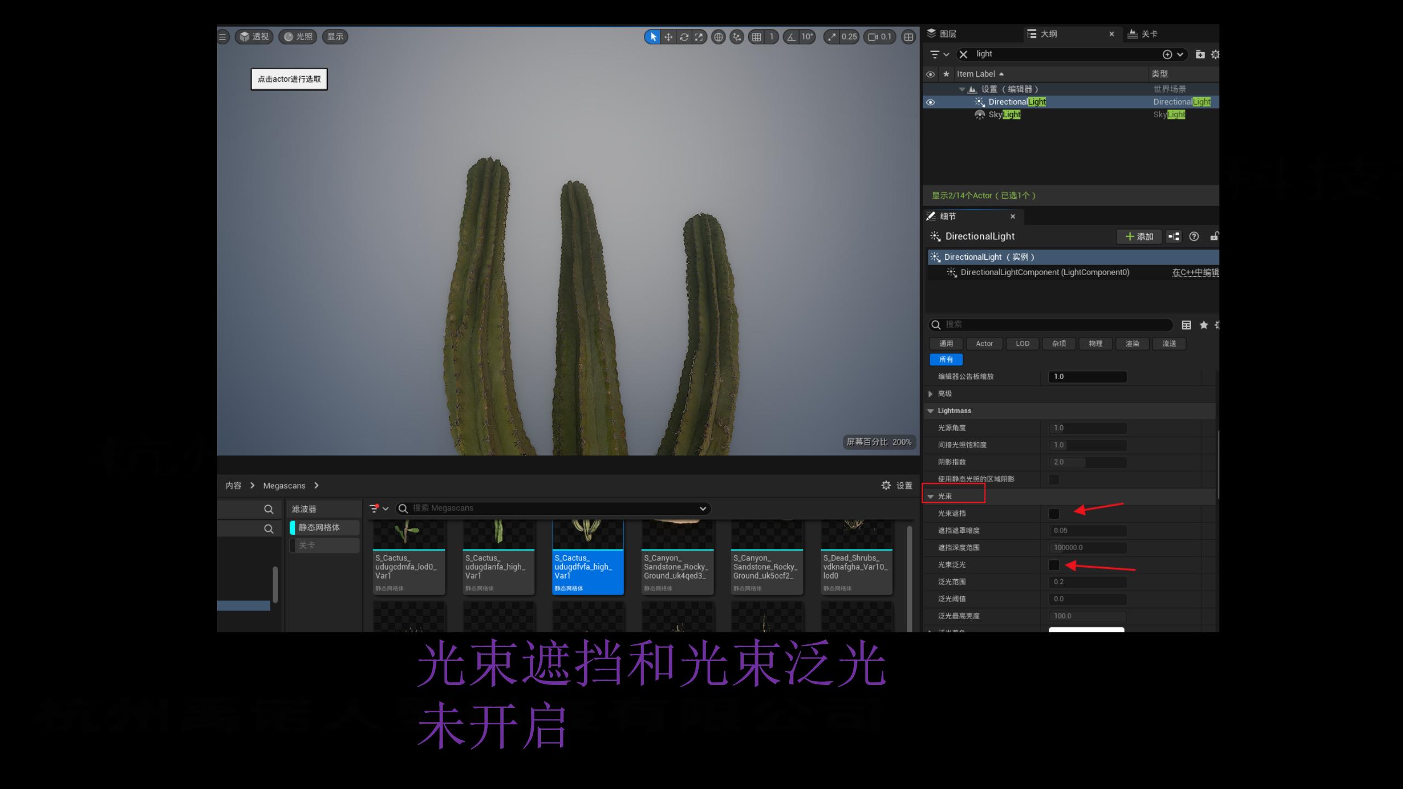The width and height of the screenshot is (1403, 789).
Task: Toggle scale snapping icon
Action: click(832, 37)
